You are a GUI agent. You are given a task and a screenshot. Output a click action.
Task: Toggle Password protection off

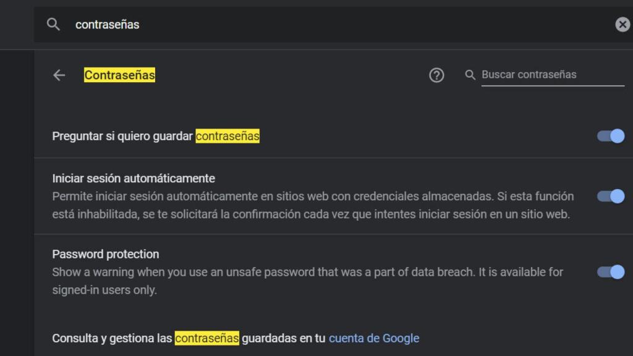(x=609, y=272)
